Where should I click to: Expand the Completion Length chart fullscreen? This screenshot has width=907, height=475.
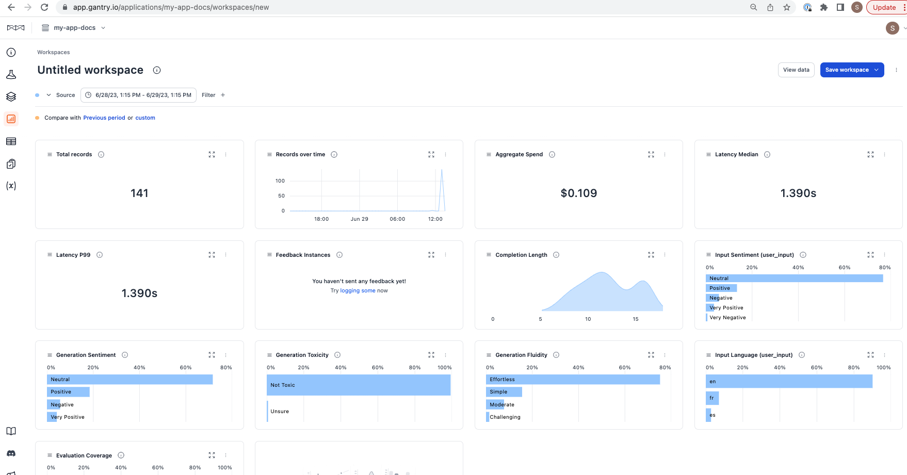[x=651, y=255]
